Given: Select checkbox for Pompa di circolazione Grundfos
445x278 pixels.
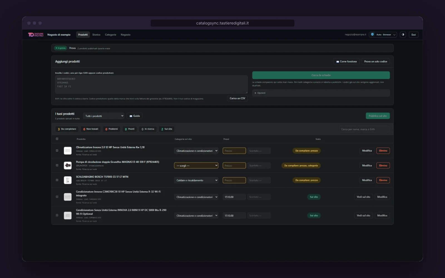Looking at the screenshot, I should [57, 165].
